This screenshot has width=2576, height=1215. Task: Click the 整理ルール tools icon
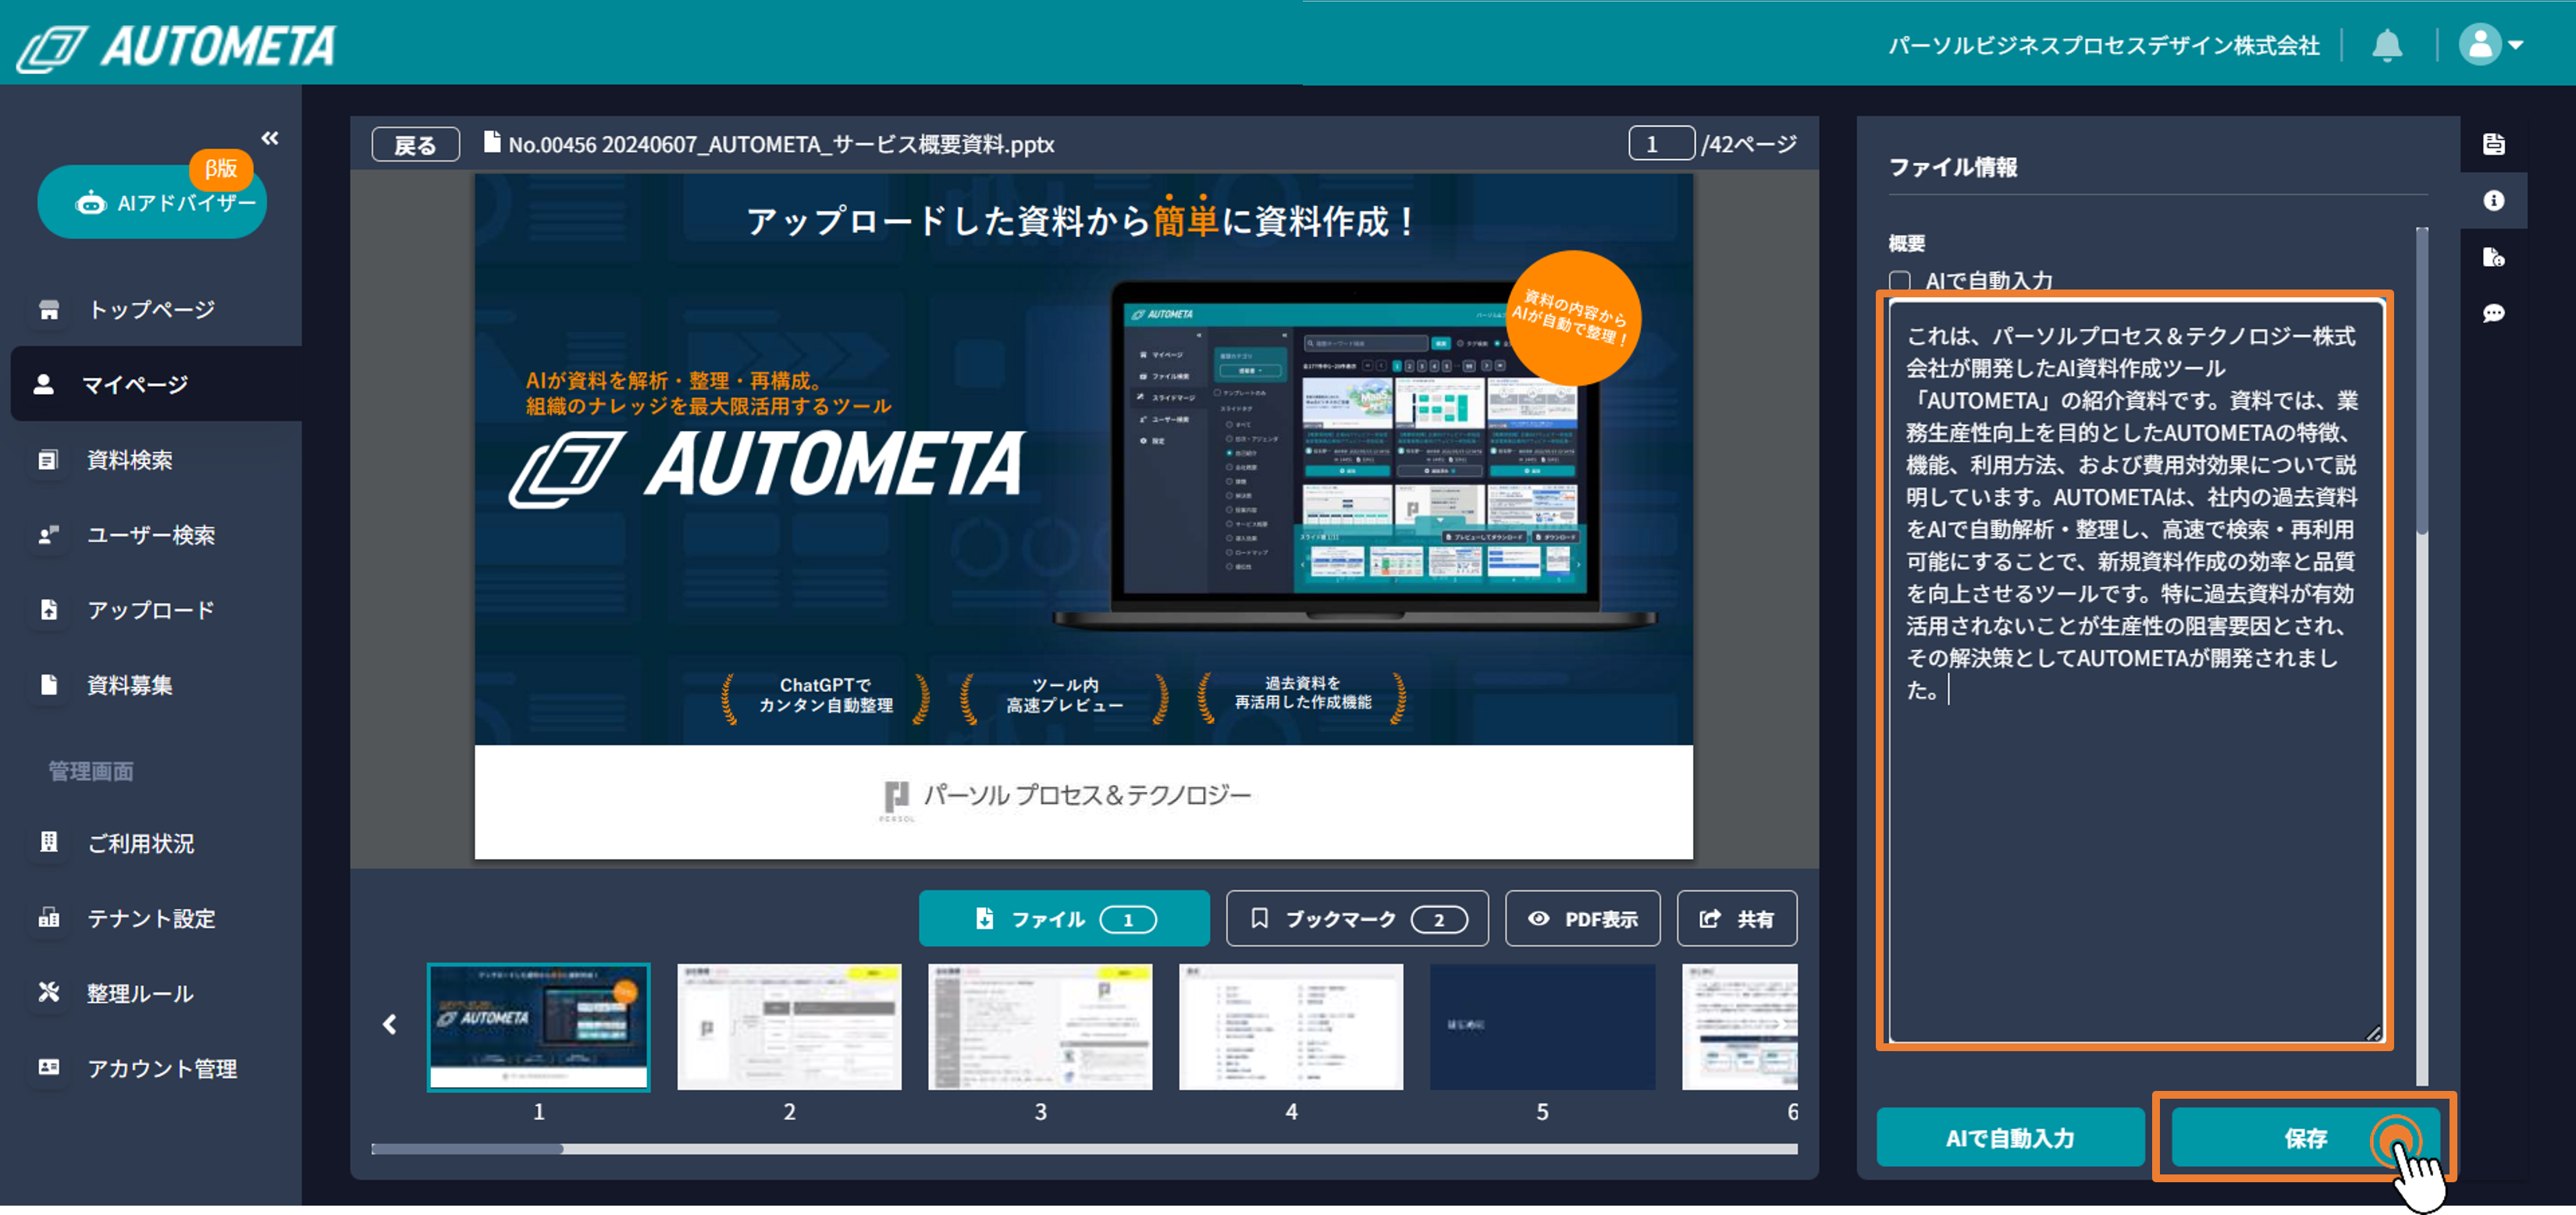[48, 991]
